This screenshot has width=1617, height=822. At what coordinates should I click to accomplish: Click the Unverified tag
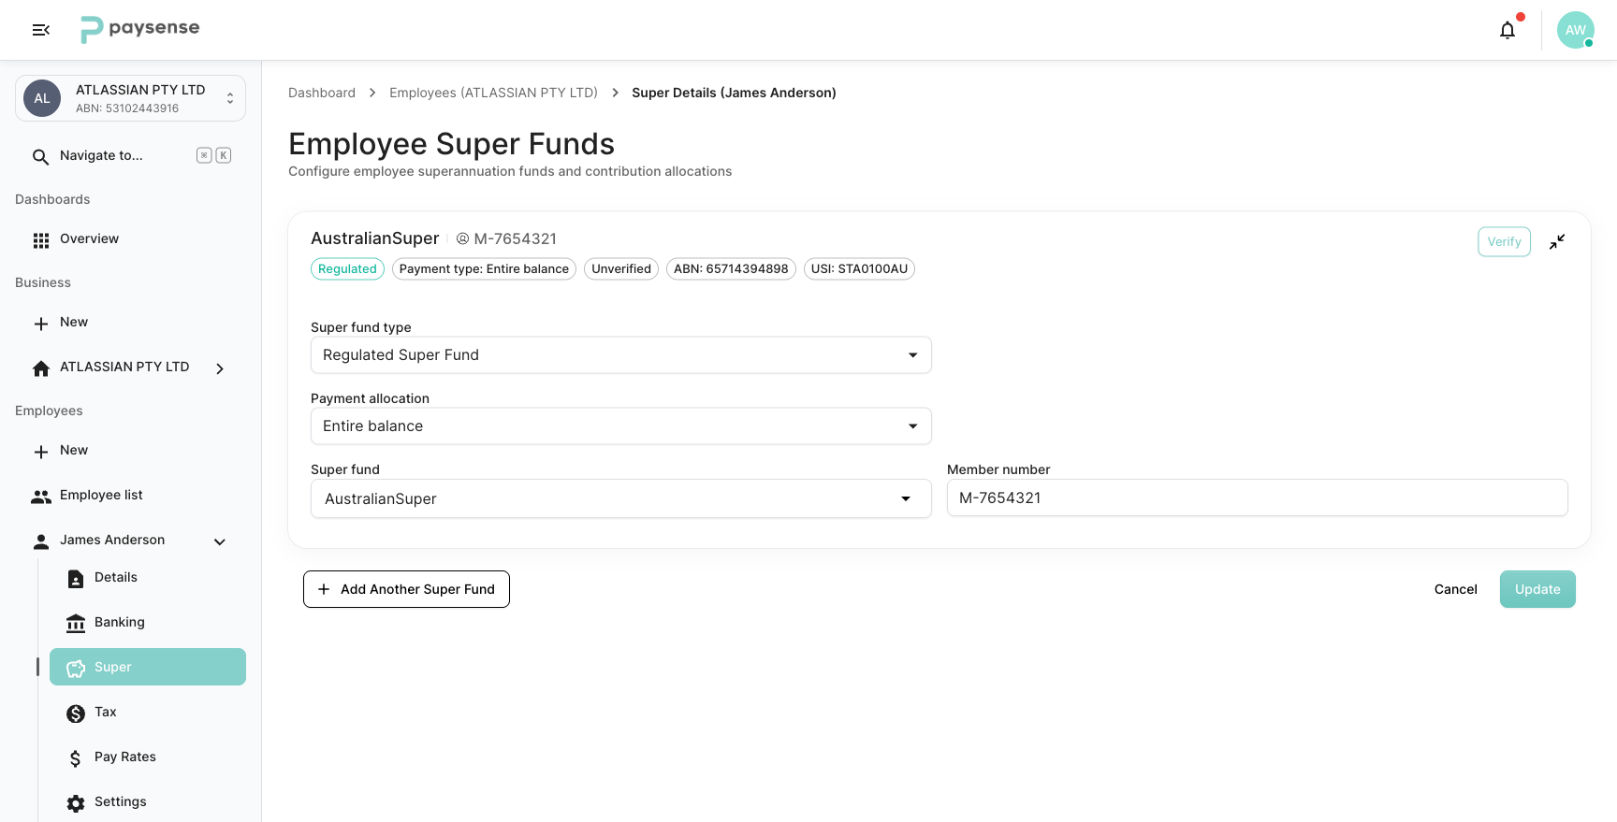621,269
